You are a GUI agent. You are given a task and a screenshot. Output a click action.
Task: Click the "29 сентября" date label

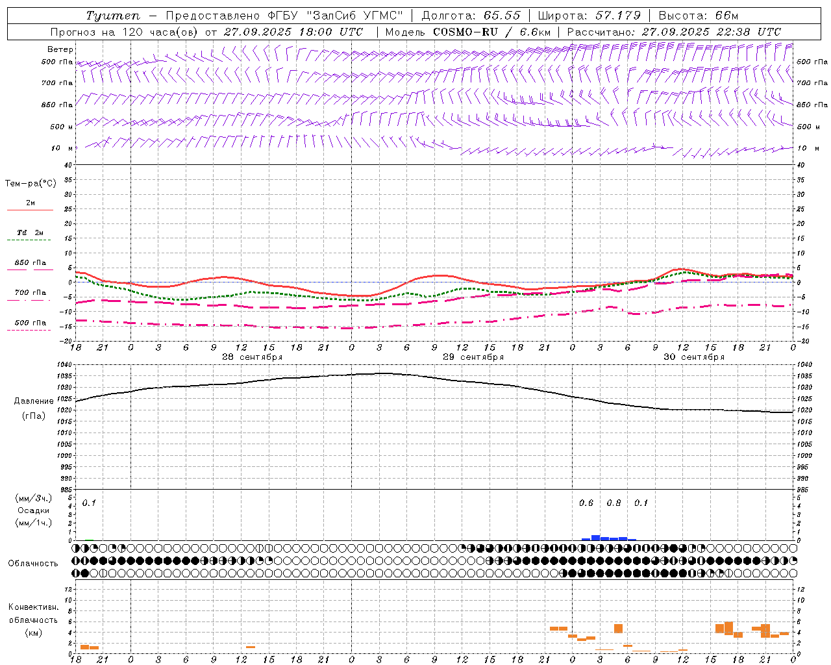473,357
